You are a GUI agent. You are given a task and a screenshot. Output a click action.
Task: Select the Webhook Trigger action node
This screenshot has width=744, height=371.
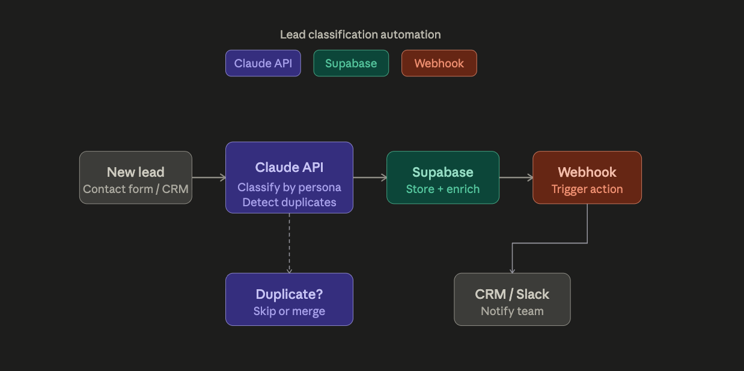point(587,177)
